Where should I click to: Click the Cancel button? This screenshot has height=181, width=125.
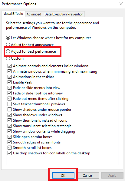click(87, 176)
